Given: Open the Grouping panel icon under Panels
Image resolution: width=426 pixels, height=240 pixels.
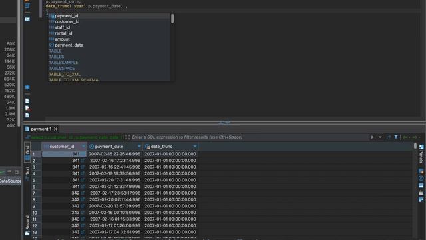Looking at the screenshot, I should [421, 171].
